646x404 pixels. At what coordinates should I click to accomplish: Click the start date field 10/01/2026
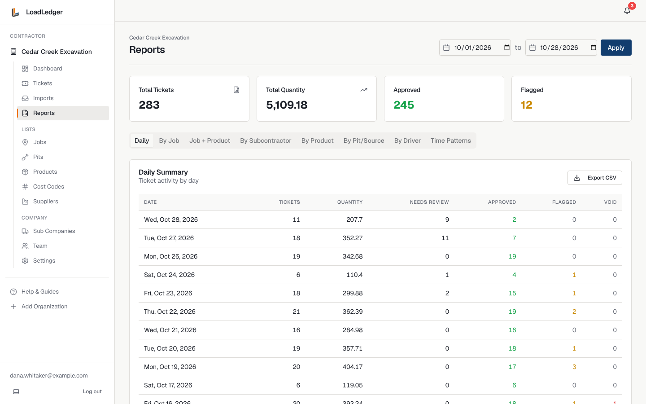click(475, 48)
